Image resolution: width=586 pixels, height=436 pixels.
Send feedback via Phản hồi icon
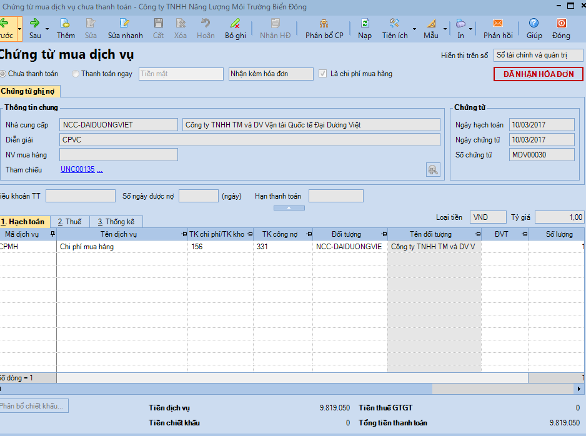click(x=498, y=28)
